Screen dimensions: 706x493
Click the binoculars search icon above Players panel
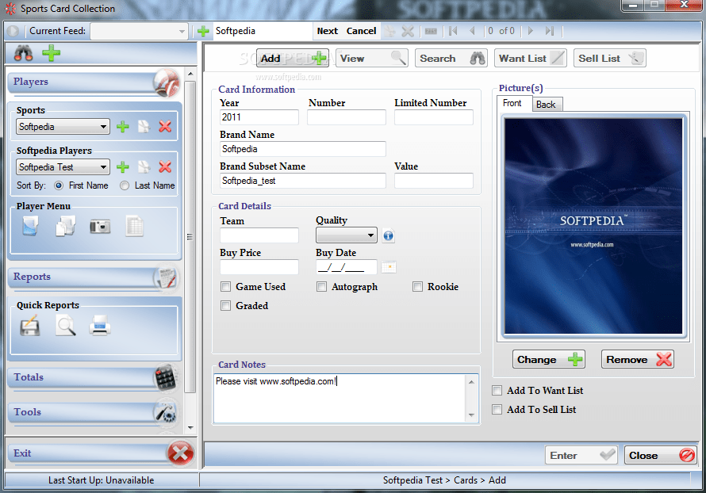(23, 54)
